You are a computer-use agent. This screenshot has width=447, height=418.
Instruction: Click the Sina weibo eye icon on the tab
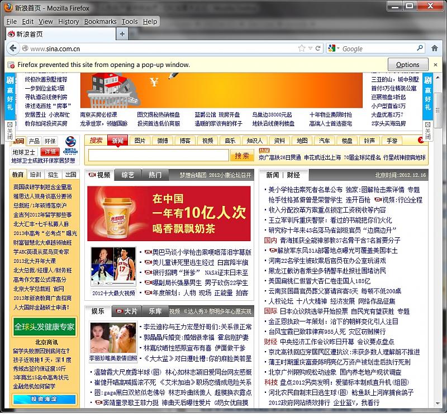pos(11,34)
